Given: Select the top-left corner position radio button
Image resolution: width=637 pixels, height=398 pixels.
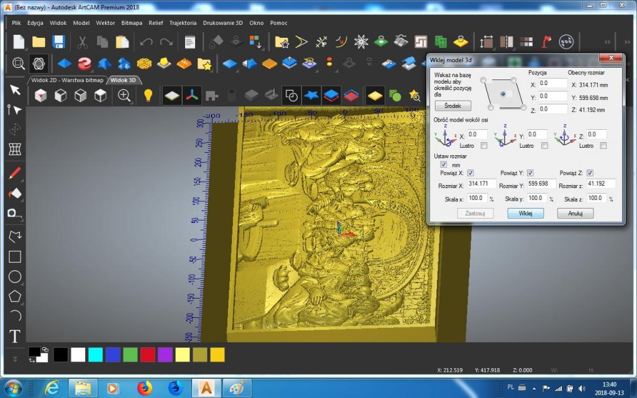Looking at the screenshot, I should (483, 80).
